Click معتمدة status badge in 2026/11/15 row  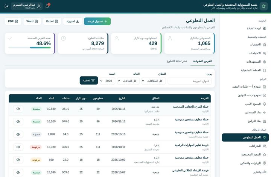coord(36,109)
